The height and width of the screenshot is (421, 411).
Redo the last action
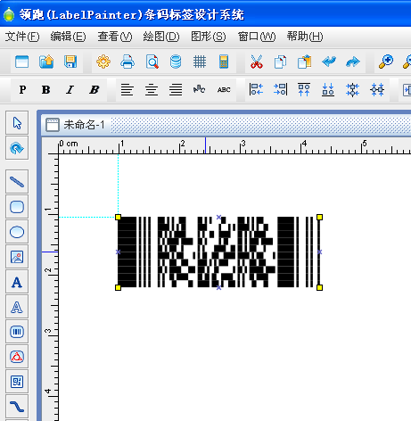353,62
